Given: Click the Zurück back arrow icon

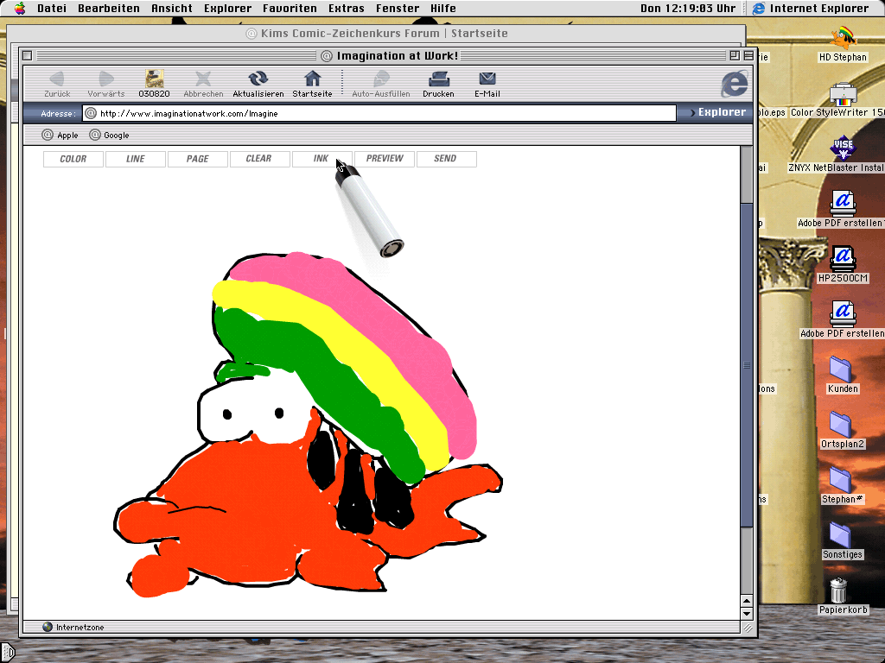Looking at the screenshot, I should (57, 79).
